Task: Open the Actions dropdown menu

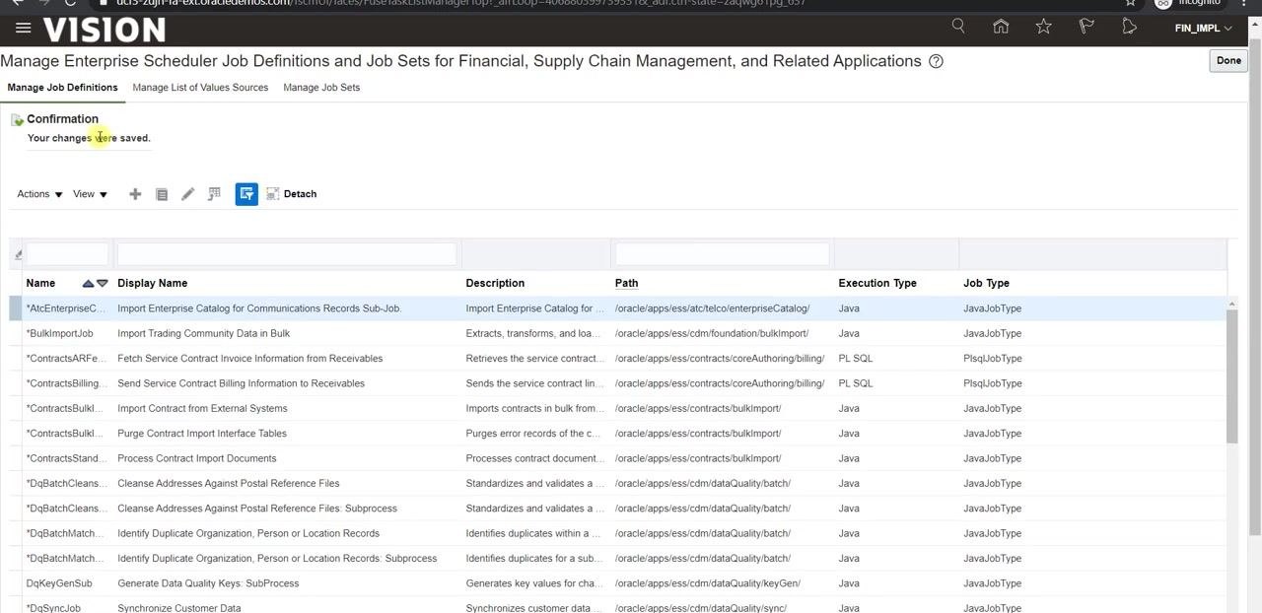Action: (39, 194)
